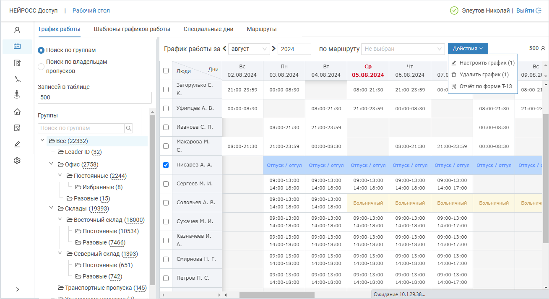Click the 'Рабочий стол' link in header
549x299 pixels.
click(91, 10)
